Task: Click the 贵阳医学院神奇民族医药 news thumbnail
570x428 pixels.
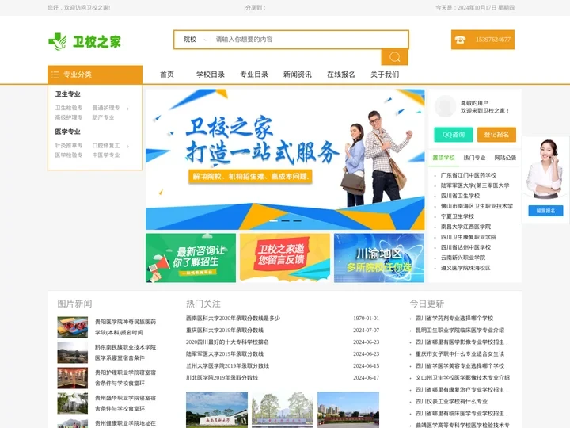Action: click(72, 327)
